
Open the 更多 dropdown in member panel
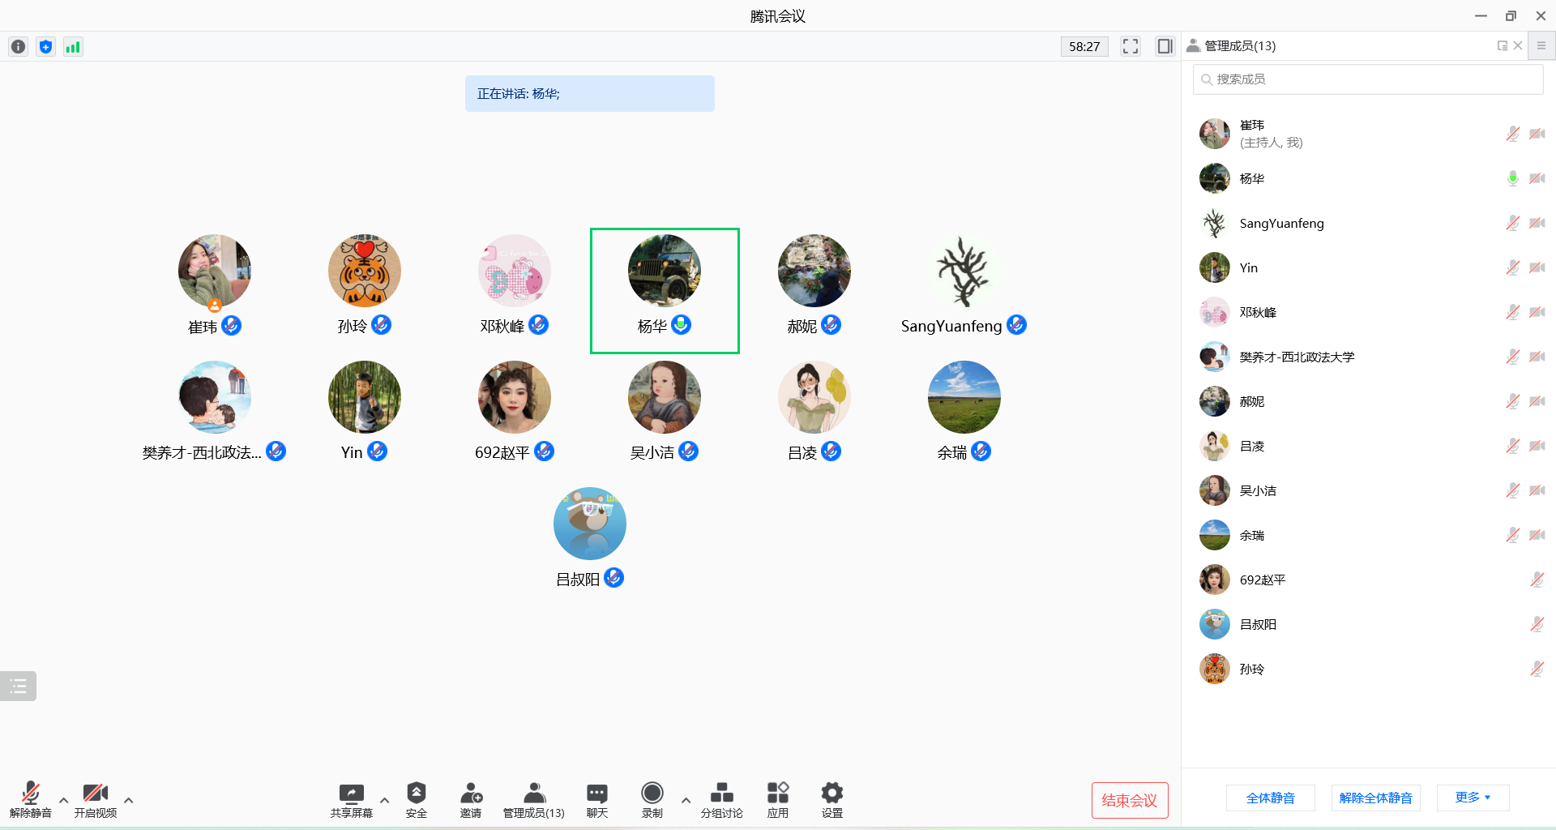point(1473,798)
